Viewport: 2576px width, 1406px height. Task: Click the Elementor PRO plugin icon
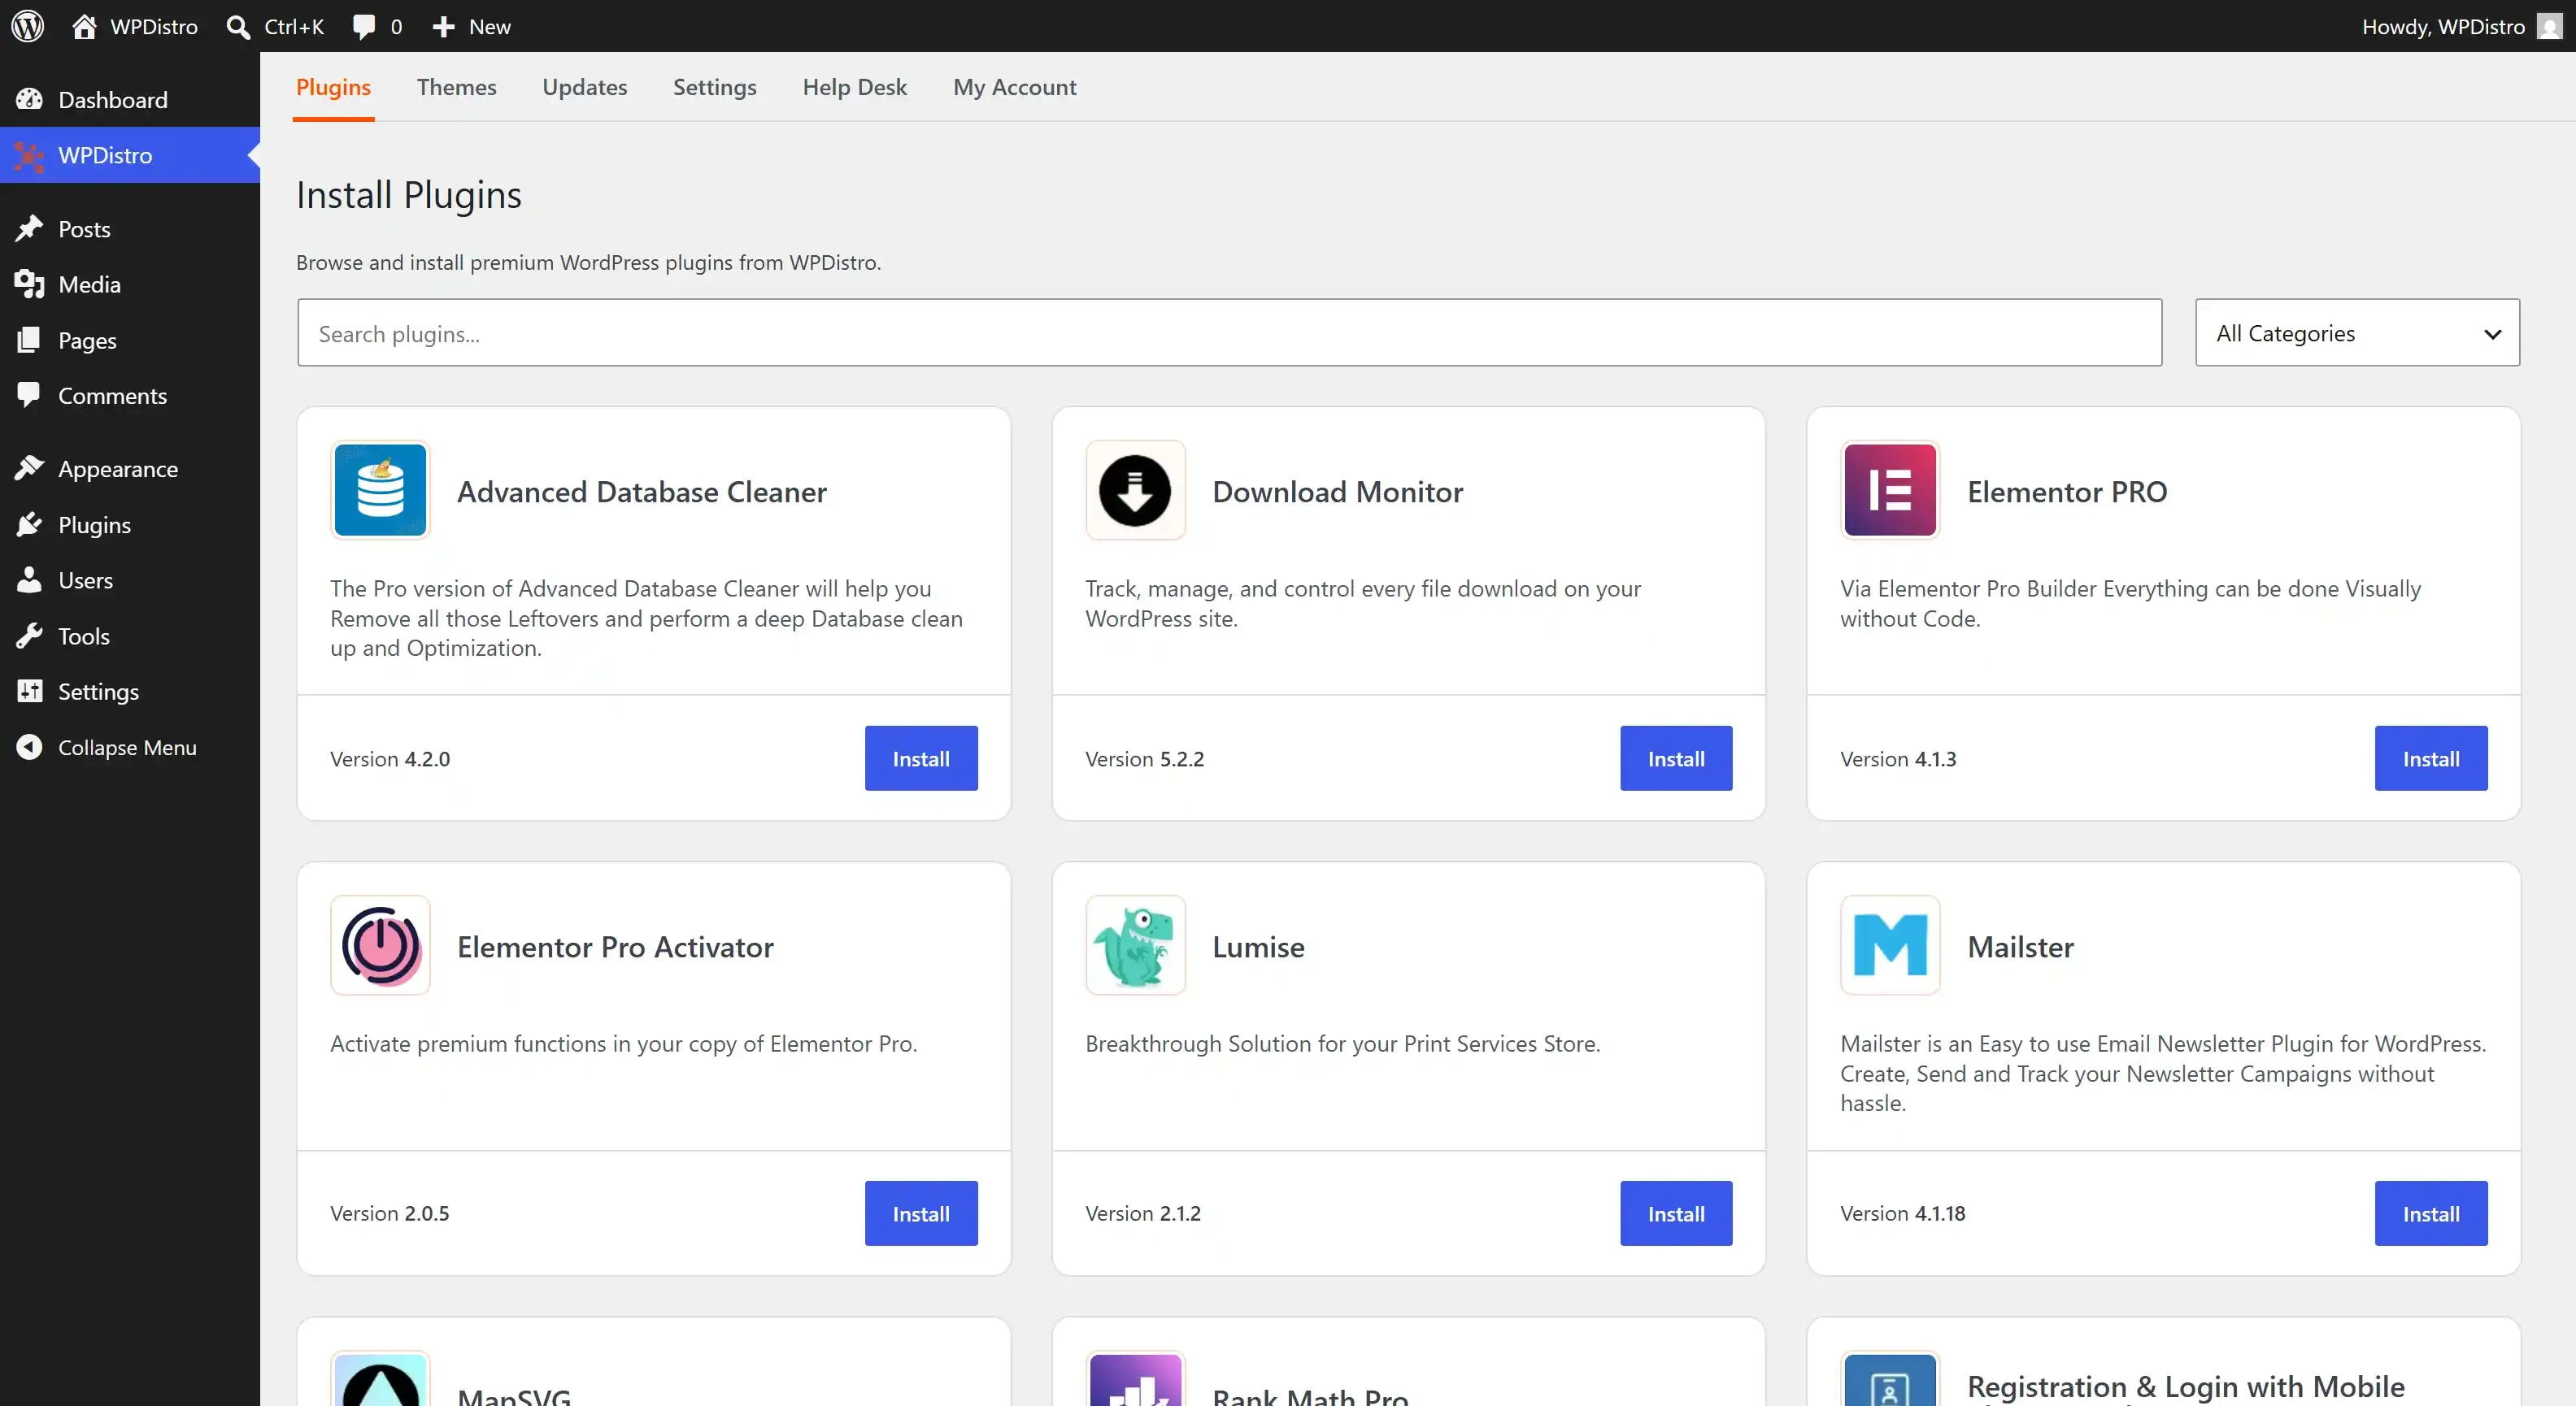click(1890, 491)
